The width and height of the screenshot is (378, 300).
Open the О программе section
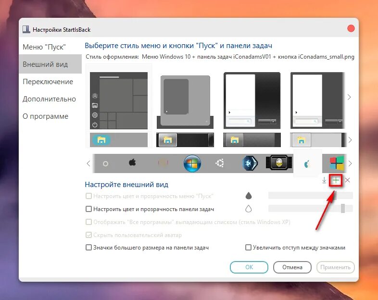pos(50,116)
